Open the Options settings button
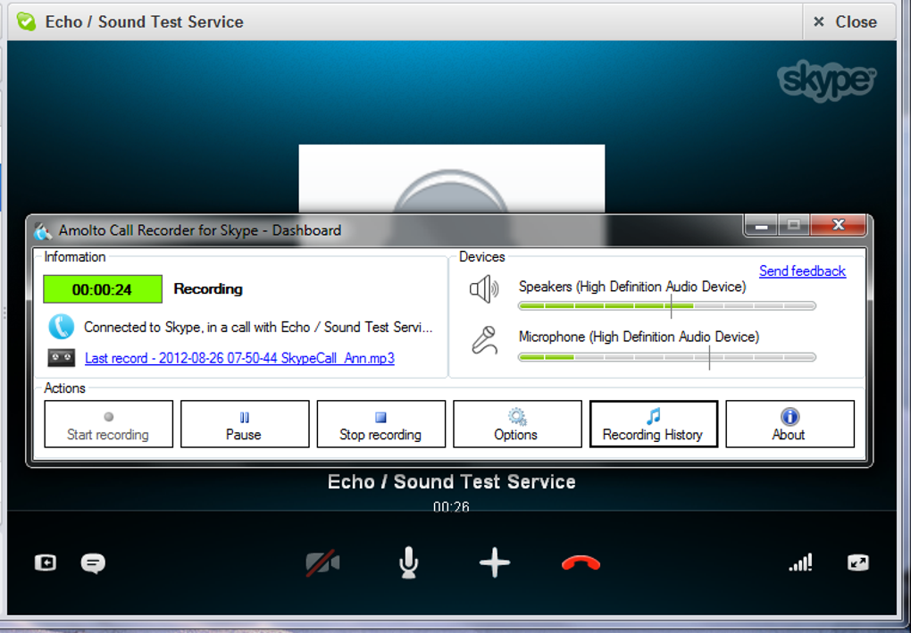This screenshot has height=633, width=911. tap(517, 424)
